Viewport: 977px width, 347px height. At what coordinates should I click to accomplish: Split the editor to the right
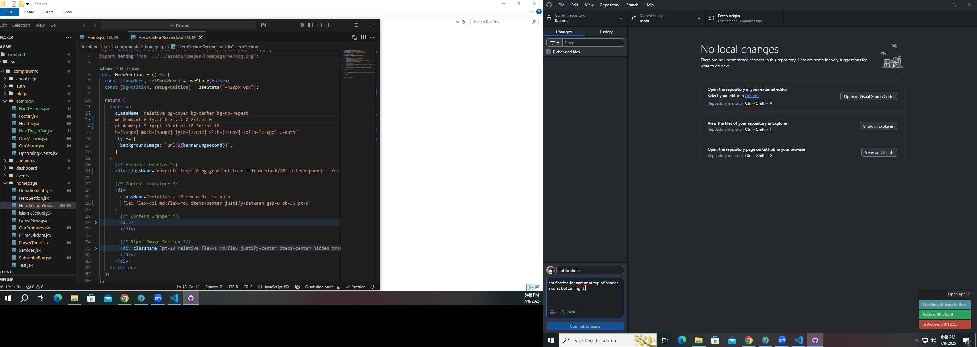[x=363, y=38]
